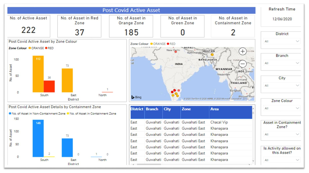Select Non-Containment Zone legend marker
Viewport: 309px width, 173px height.
tap(10, 113)
